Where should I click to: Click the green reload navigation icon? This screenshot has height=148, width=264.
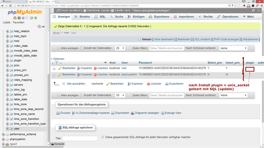point(36,18)
